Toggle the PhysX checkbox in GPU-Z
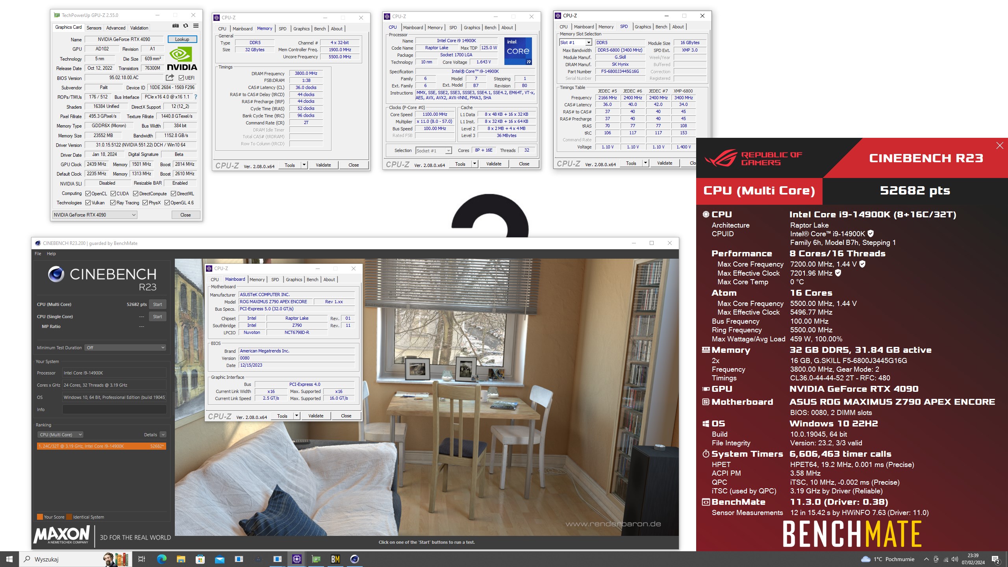This screenshot has height=567, width=1008. (x=145, y=203)
